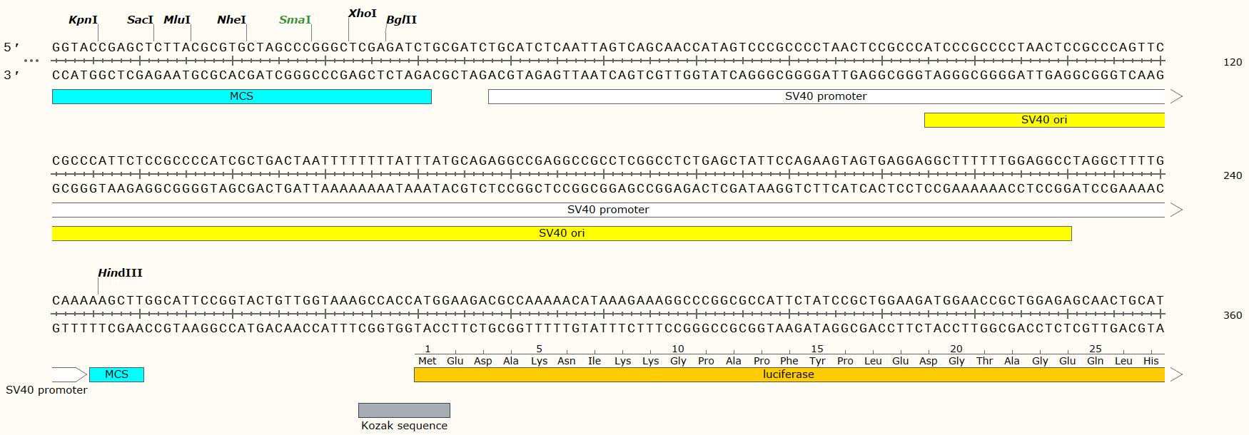Screen dimensions: 1249x435
Task: Click the Met start codon of luciferase
Action: 428,361
